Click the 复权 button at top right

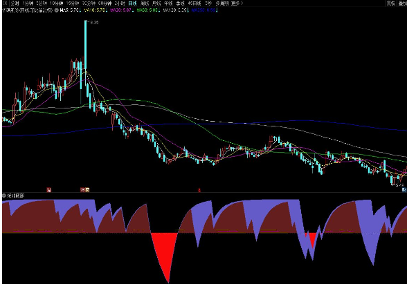pyautogui.click(x=391, y=3)
